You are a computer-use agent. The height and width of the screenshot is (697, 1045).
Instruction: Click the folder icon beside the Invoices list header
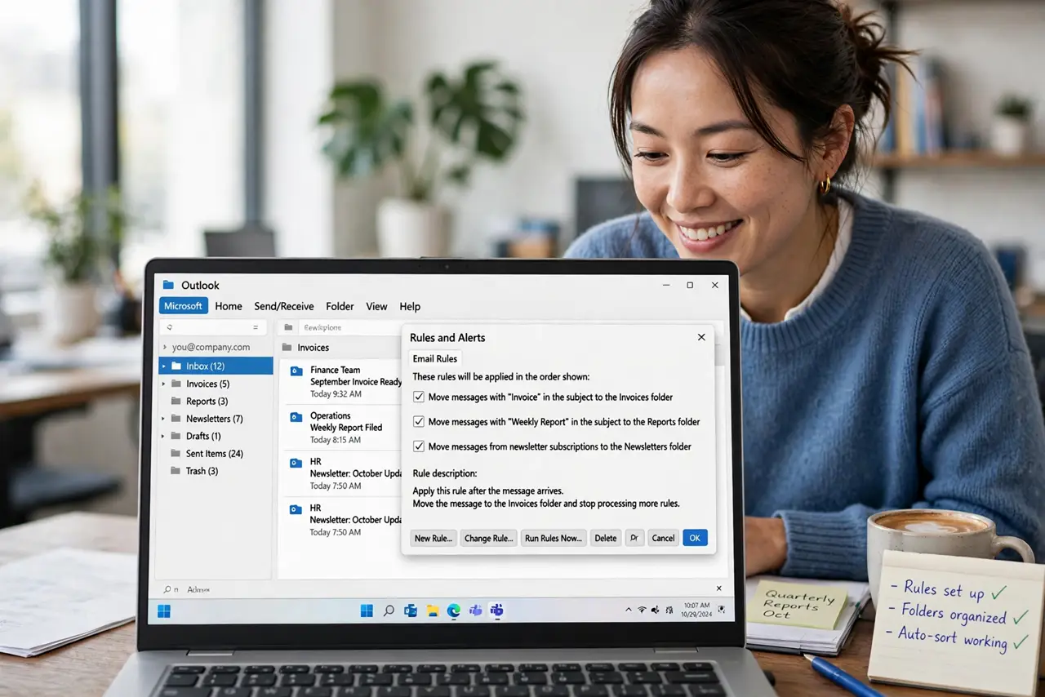[x=287, y=347]
